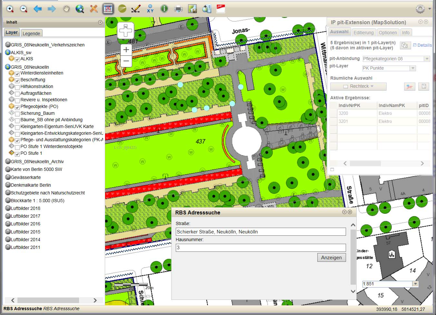Click the add layer globe icon
Image resolution: width=436 pixels, height=315 pixels.
click(207, 9)
